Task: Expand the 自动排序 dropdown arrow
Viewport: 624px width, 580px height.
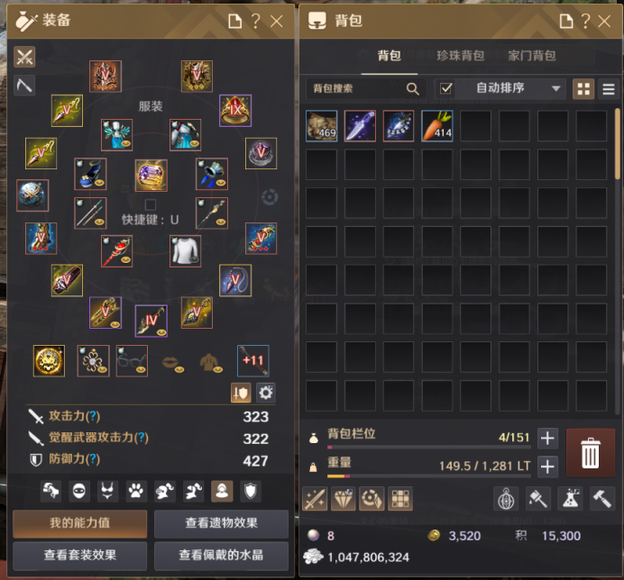Action: 556,88
